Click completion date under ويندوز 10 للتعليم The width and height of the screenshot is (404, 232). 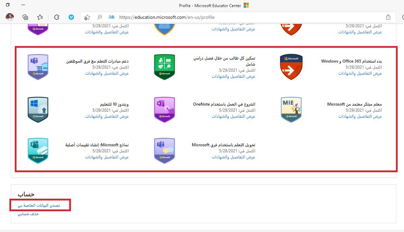(x=110, y=110)
